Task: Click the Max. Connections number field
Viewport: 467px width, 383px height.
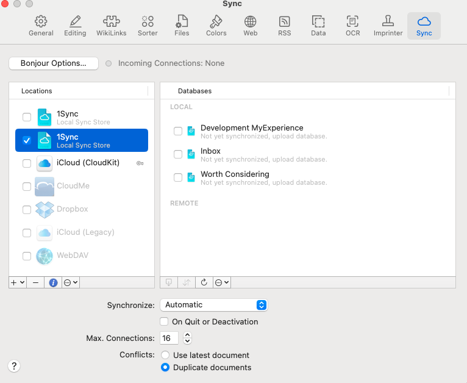Action: pyautogui.click(x=169, y=338)
